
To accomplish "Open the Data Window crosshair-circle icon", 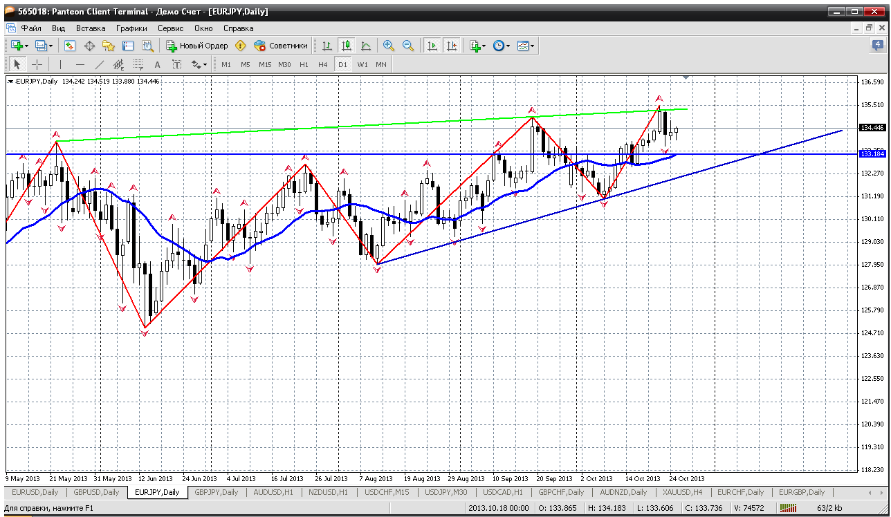I will pos(89,46).
